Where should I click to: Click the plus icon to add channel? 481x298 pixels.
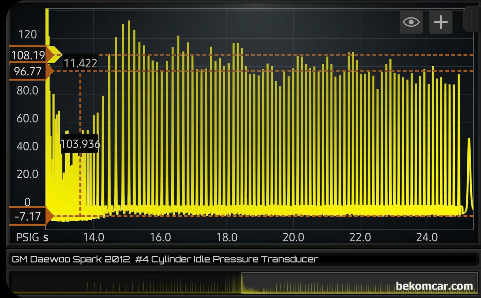[x=441, y=22]
